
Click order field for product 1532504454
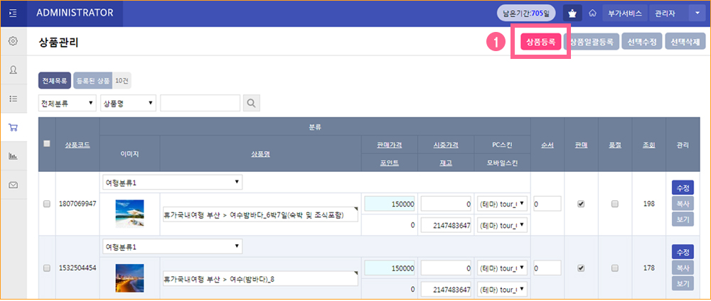coord(547,268)
